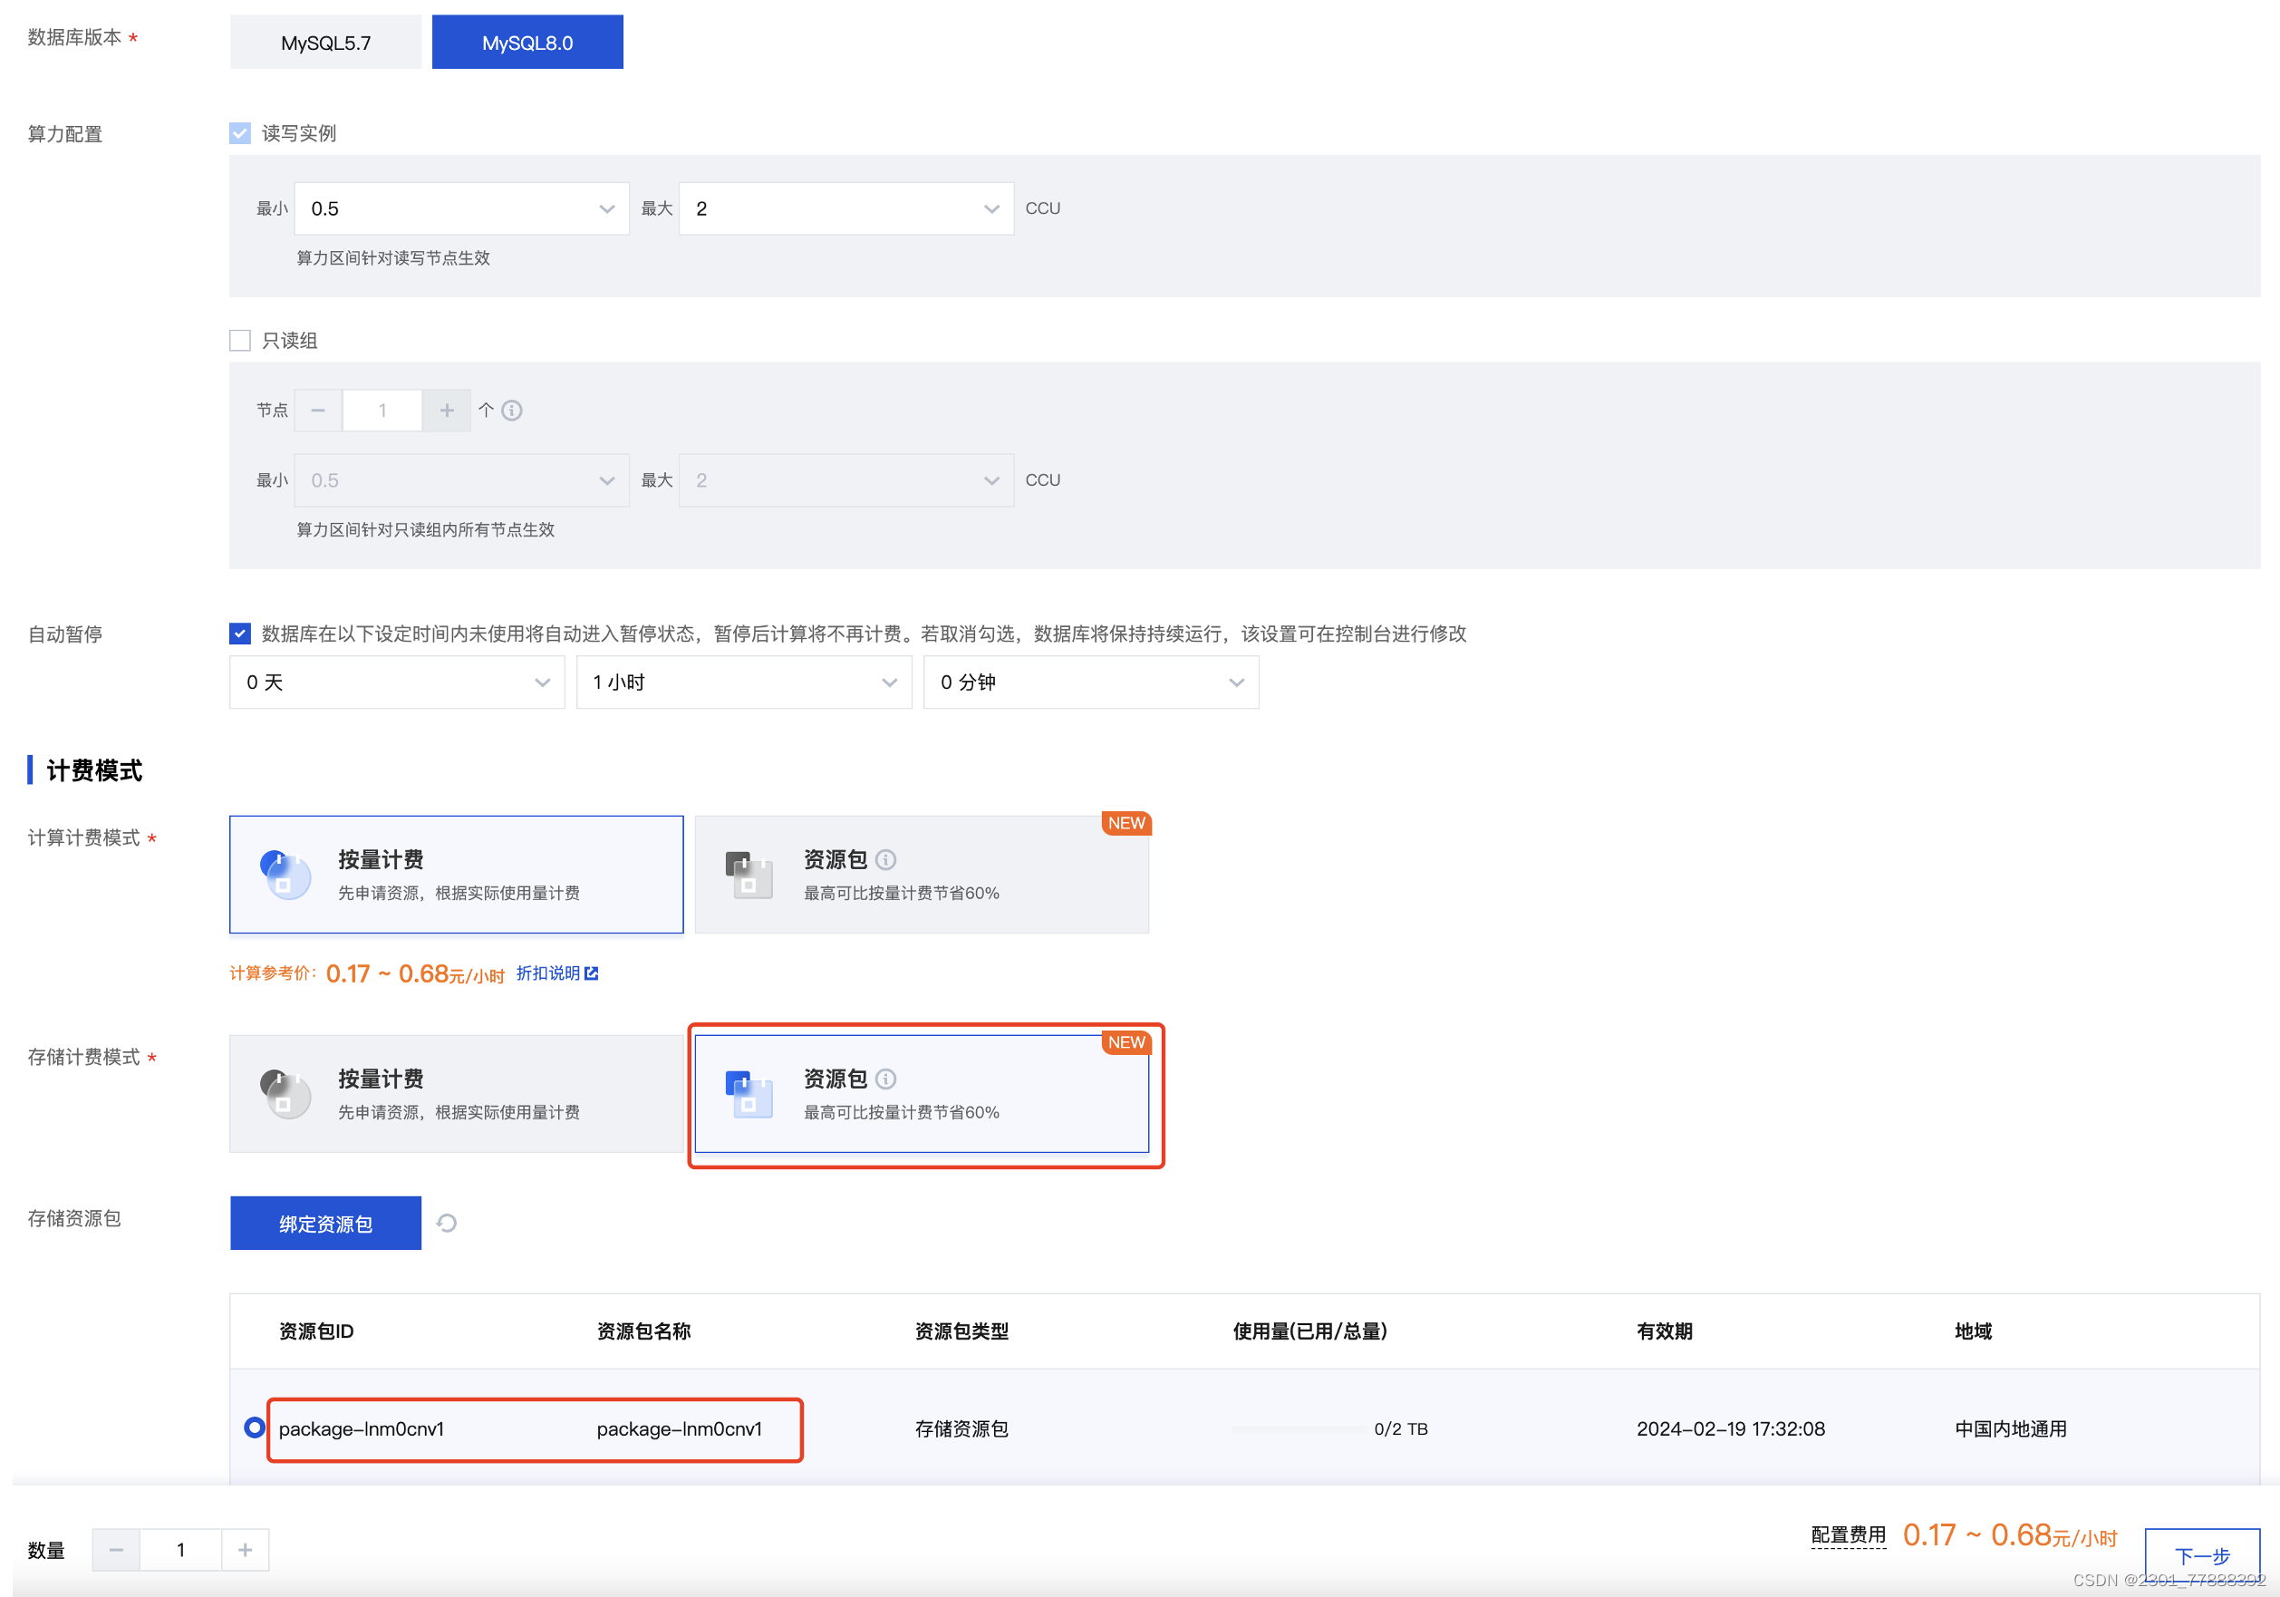Choose 按量计费 for storage billing mode
This screenshot has height=1597, width=2280.
click(457, 1095)
